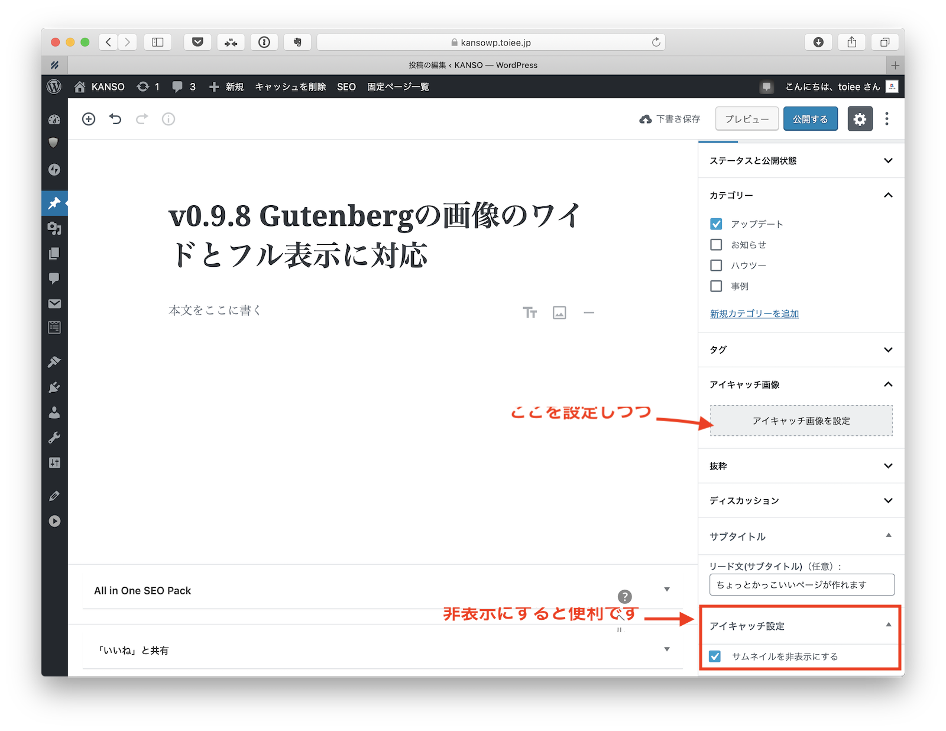Uncheck the アップデート category

(x=716, y=224)
